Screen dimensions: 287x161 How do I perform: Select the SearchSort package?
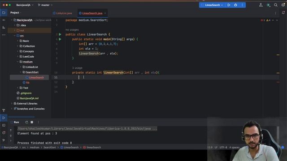(32, 72)
